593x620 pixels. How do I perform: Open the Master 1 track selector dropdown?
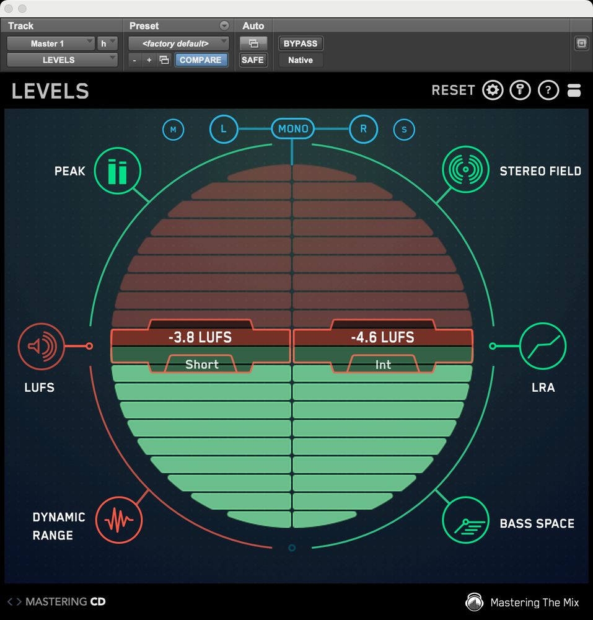(51, 43)
